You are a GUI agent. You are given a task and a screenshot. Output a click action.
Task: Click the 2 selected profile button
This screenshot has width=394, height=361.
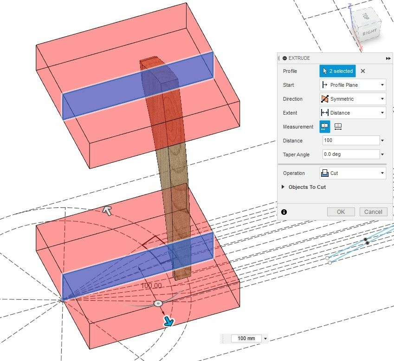coord(337,71)
